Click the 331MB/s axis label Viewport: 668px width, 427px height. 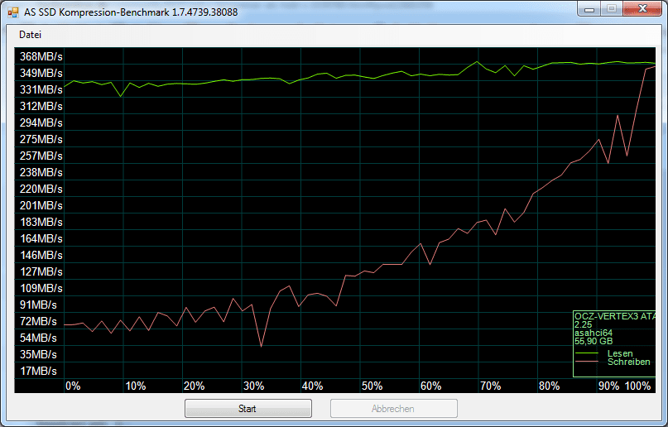click(x=41, y=89)
